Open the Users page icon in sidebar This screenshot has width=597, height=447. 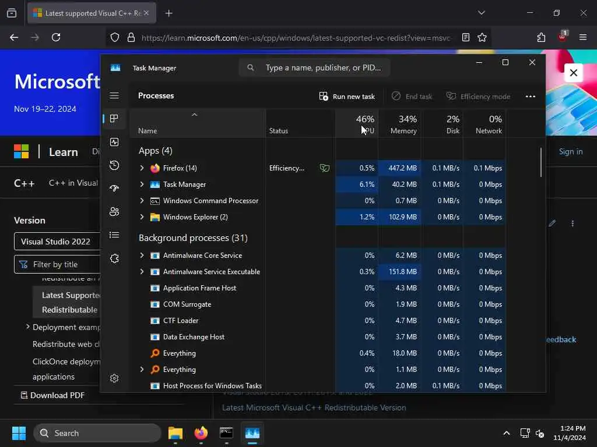(x=114, y=212)
